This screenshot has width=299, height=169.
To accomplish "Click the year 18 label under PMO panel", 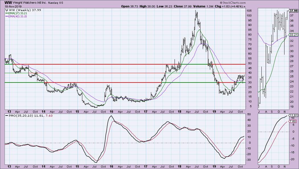I will pyautogui.click(x=179, y=166).
